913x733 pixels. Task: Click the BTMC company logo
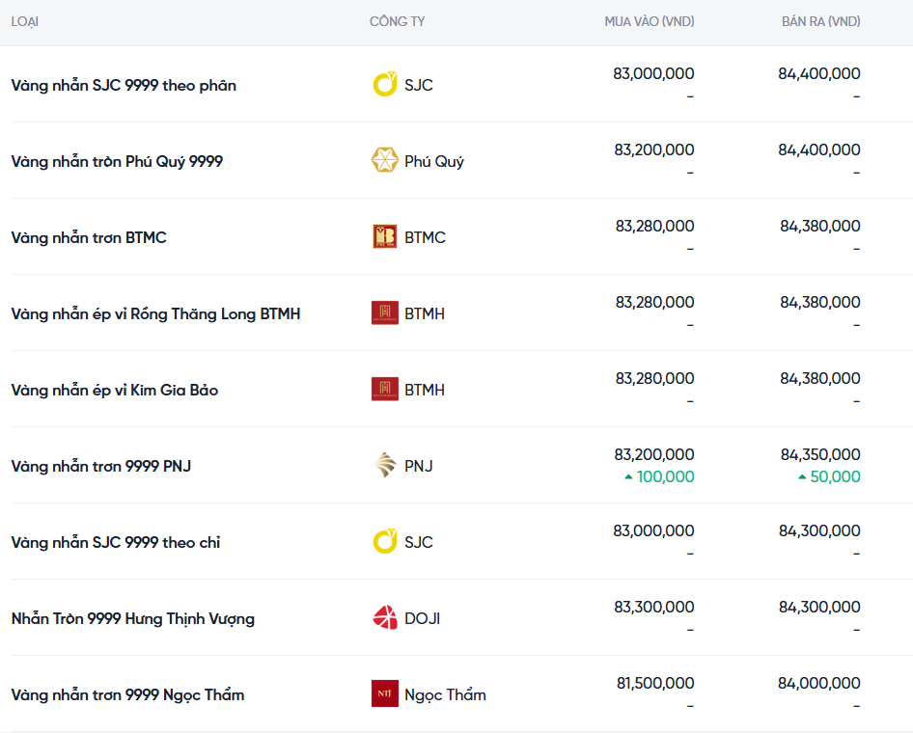pos(385,237)
